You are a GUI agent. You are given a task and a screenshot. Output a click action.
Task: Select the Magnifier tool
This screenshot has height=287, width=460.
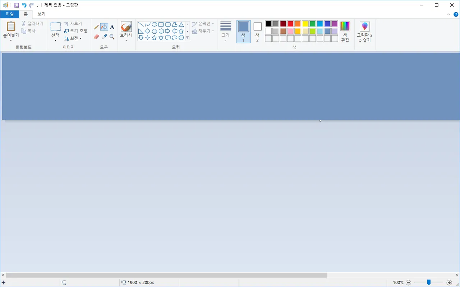pyautogui.click(x=112, y=37)
